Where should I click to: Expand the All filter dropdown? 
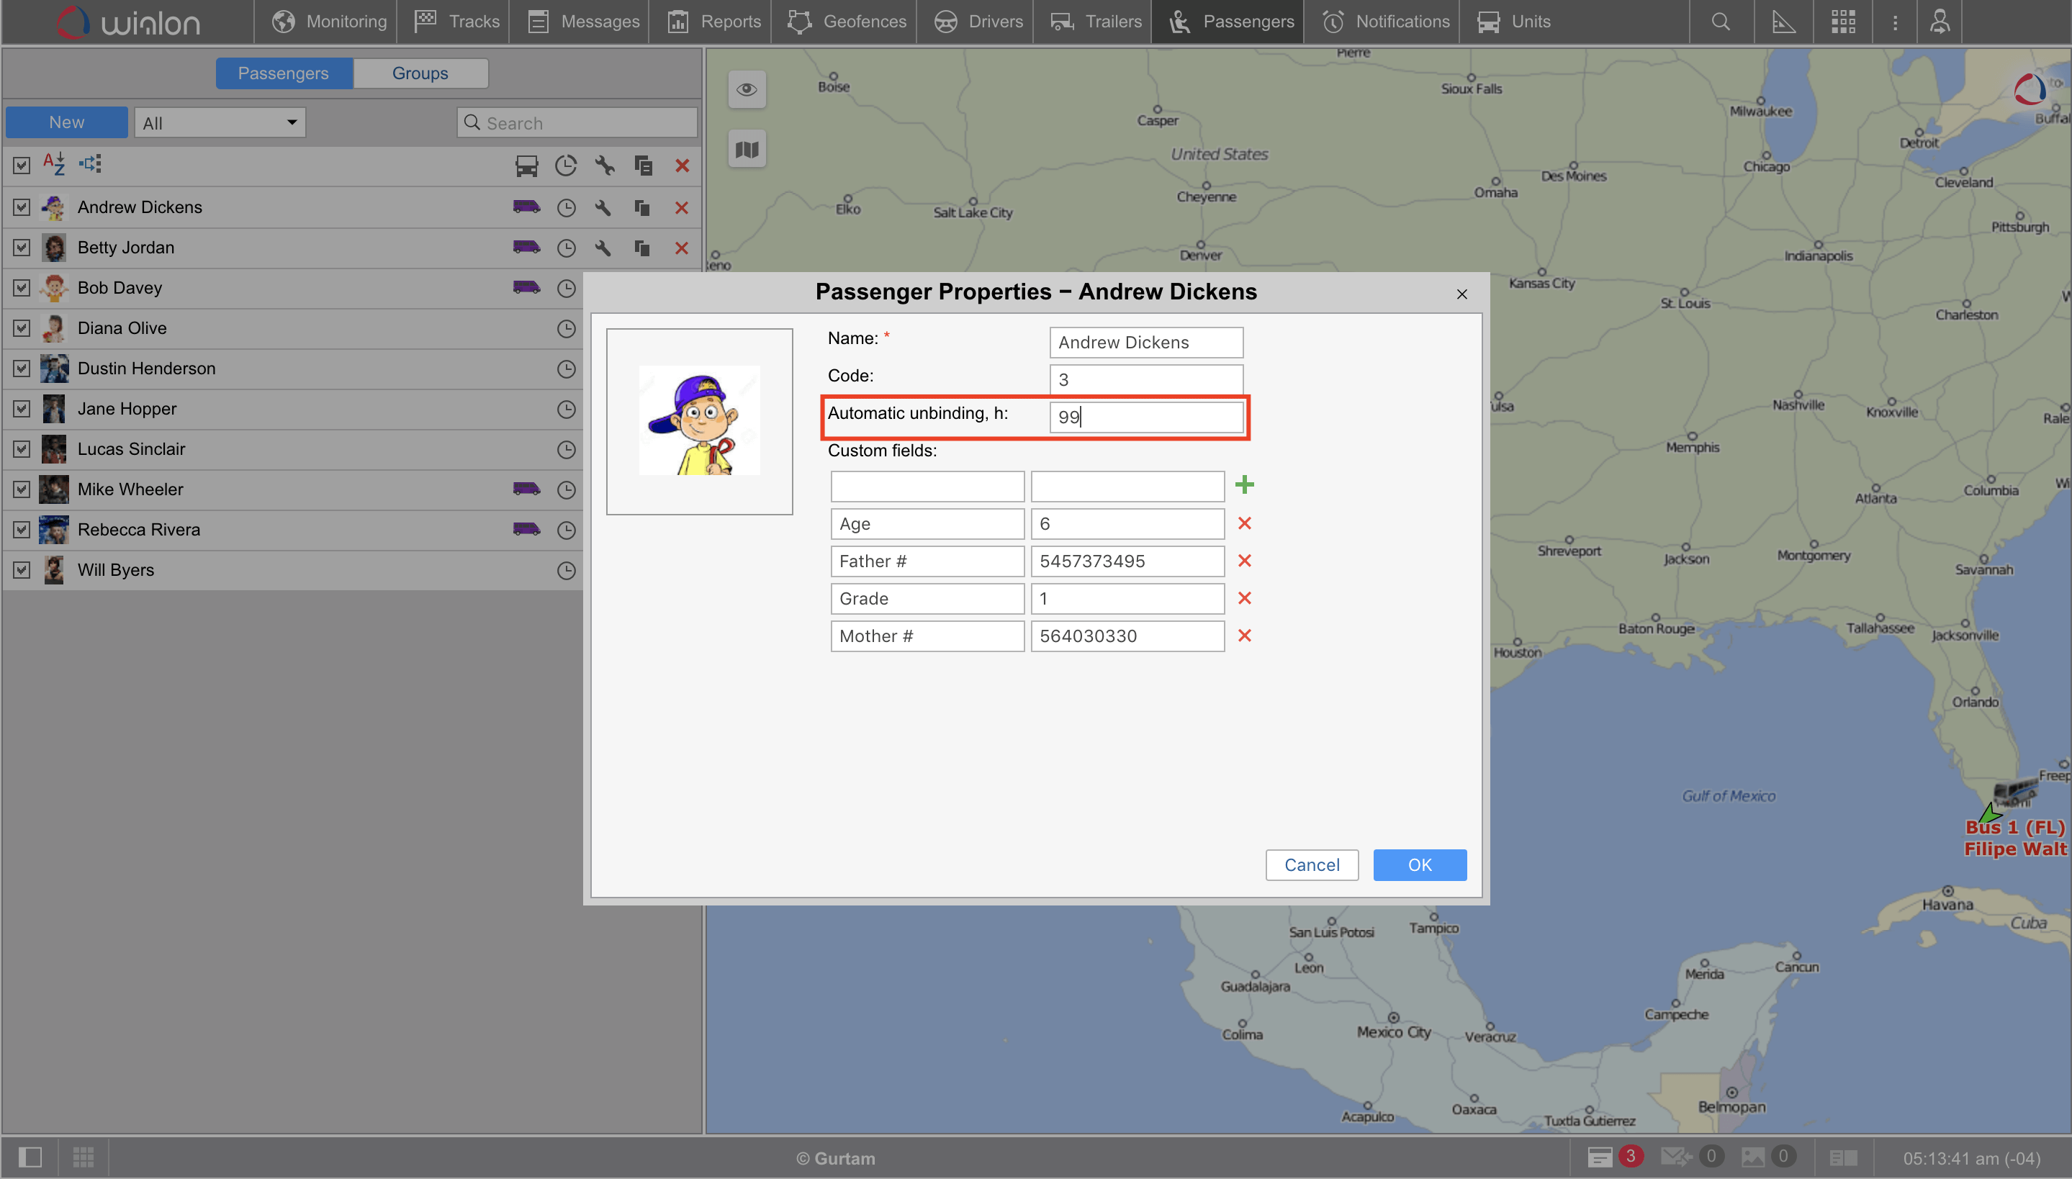point(220,123)
